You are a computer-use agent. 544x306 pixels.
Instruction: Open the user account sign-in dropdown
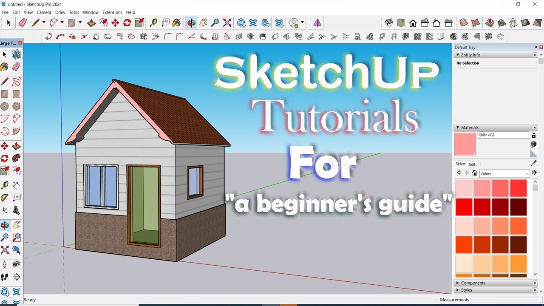click(302, 23)
